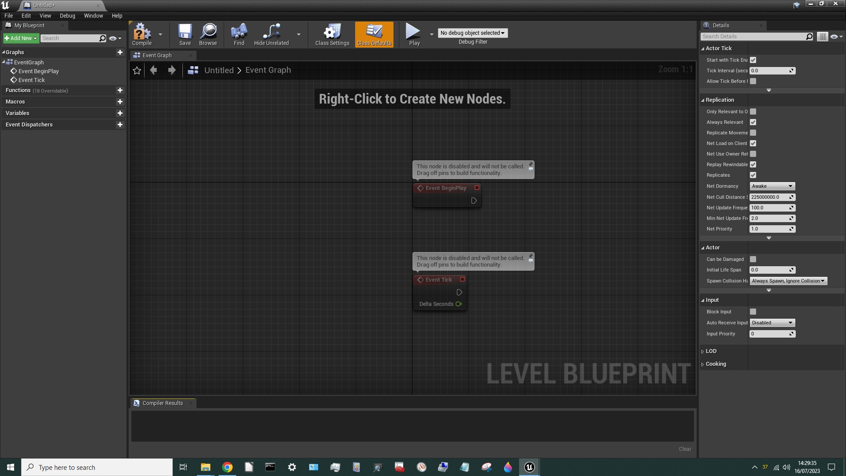Open Spawn Collision Handling dropdown
This screenshot has height=476, width=846.
click(x=788, y=281)
